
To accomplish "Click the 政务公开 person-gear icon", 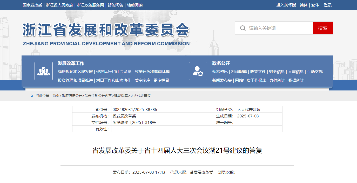I will tap(198, 71).
